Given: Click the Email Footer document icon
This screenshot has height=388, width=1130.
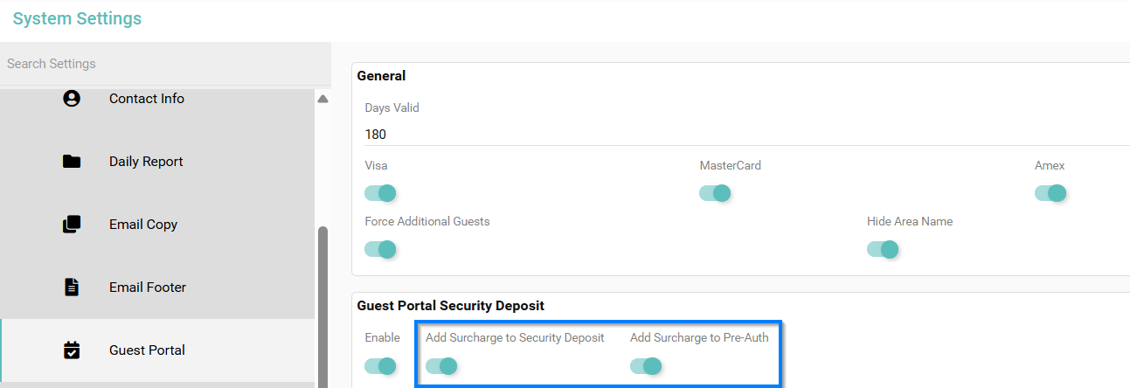Looking at the screenshot, I should click(x=72, y=288).
